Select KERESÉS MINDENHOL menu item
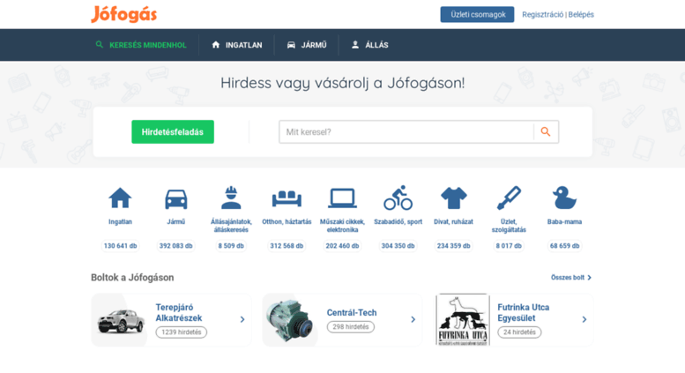Screen dimensions: 685x373 pos(147,45)
